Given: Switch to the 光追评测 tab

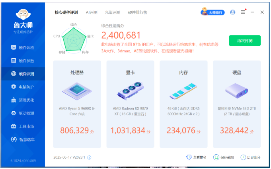Looking at the screenshot, I should click(x=112, y=12).
